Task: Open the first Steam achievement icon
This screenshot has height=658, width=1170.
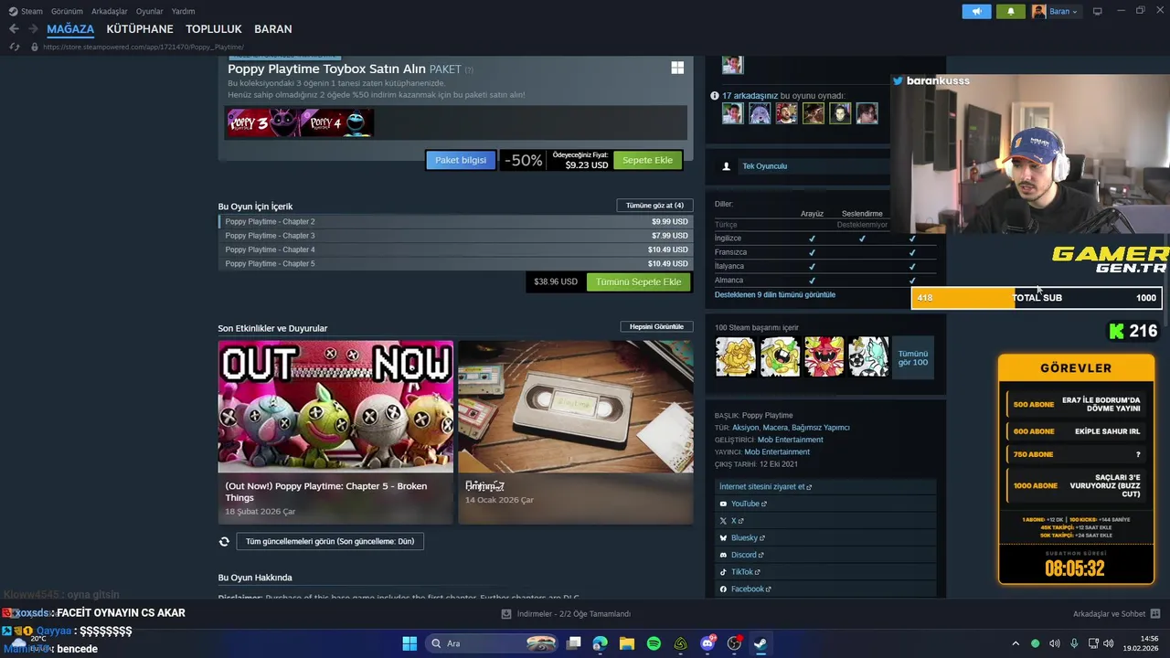Action: coord(735,356)
